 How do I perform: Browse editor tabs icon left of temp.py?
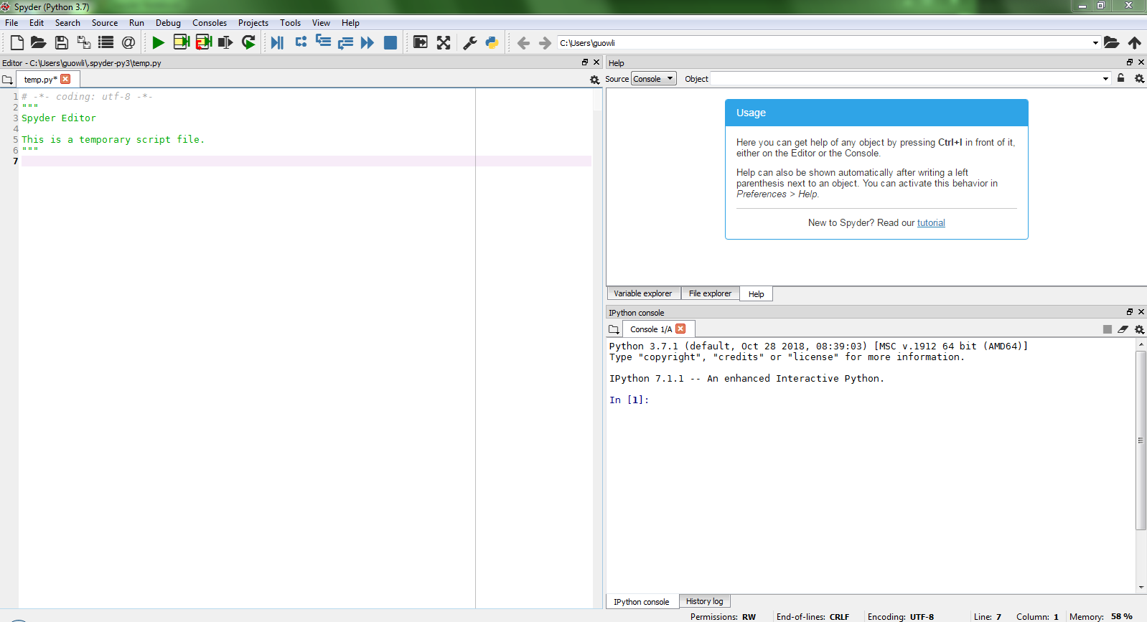pyautogui.click(x=7, y=80)
